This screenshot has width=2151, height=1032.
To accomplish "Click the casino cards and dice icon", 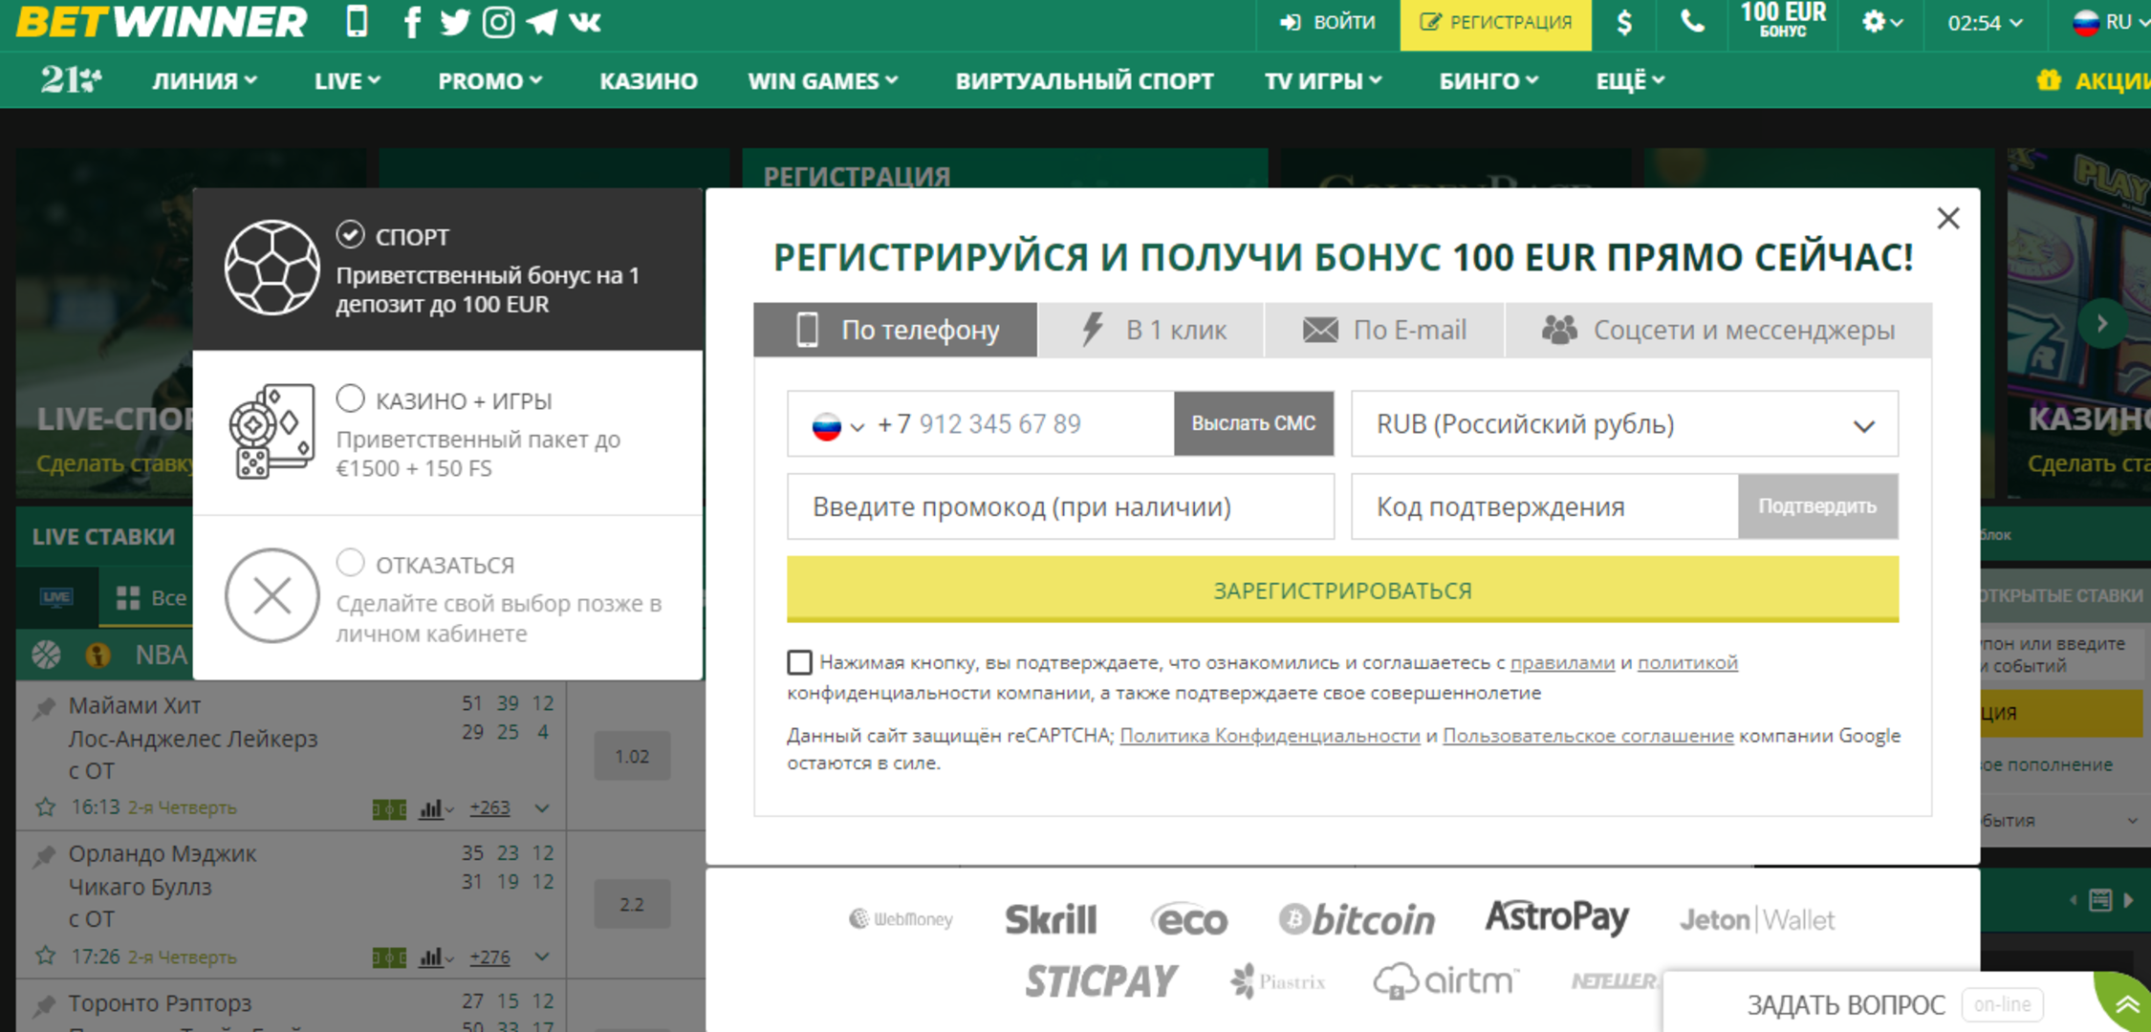I will (272, 431).
